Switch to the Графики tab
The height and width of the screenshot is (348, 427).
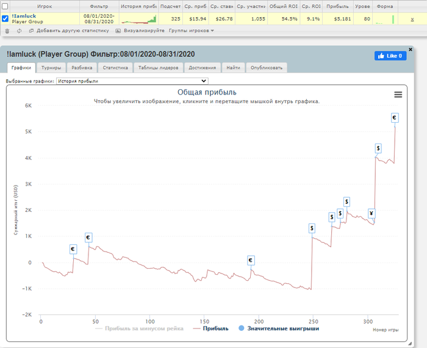[x=21, y=68]
